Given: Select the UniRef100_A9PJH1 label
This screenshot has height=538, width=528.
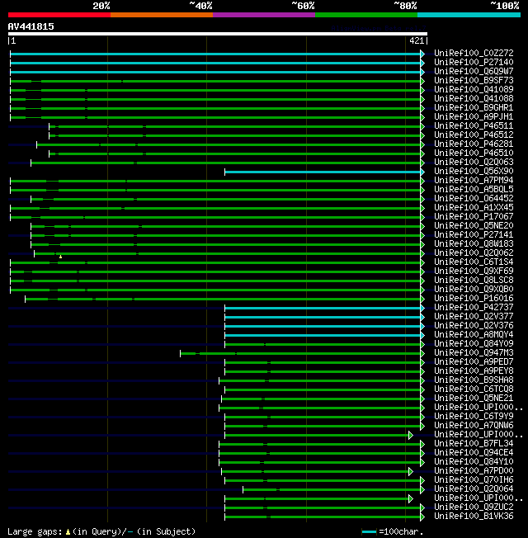Looking at the screenshot, I should pyautogui.click(x=474, y=116).
